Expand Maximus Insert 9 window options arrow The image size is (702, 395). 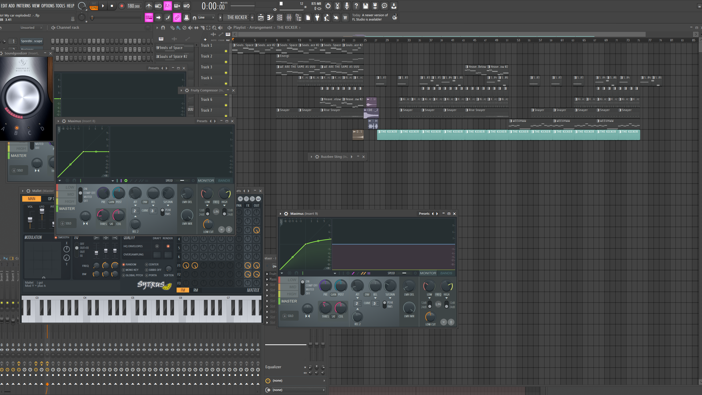click(x=281, y=214)
